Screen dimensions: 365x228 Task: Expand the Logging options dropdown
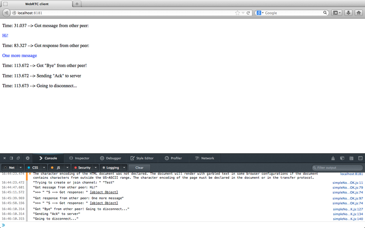click(x=124, y=167)
